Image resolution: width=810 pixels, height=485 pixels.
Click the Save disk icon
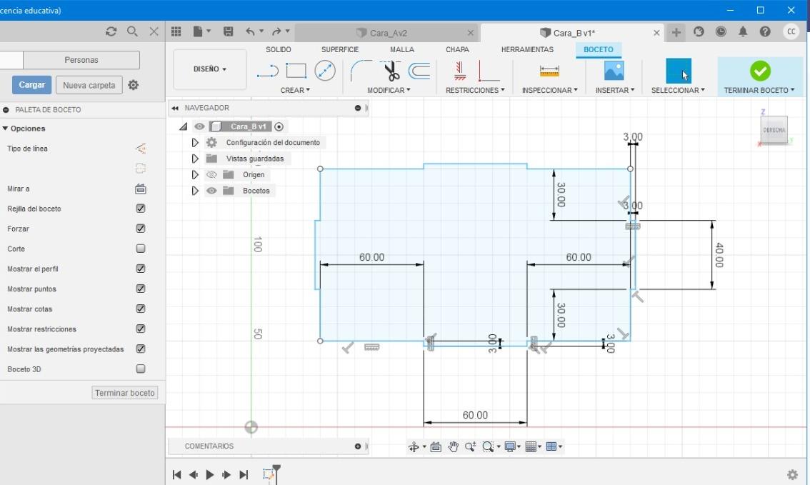[x=228, y=31]
